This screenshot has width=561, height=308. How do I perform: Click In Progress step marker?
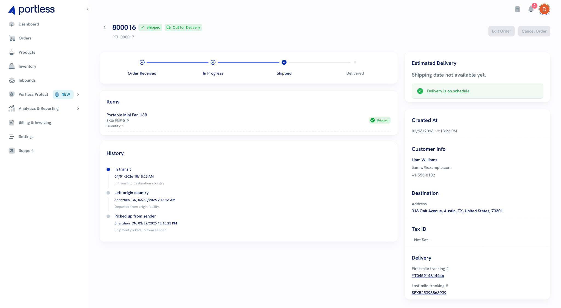click(213, 62)
